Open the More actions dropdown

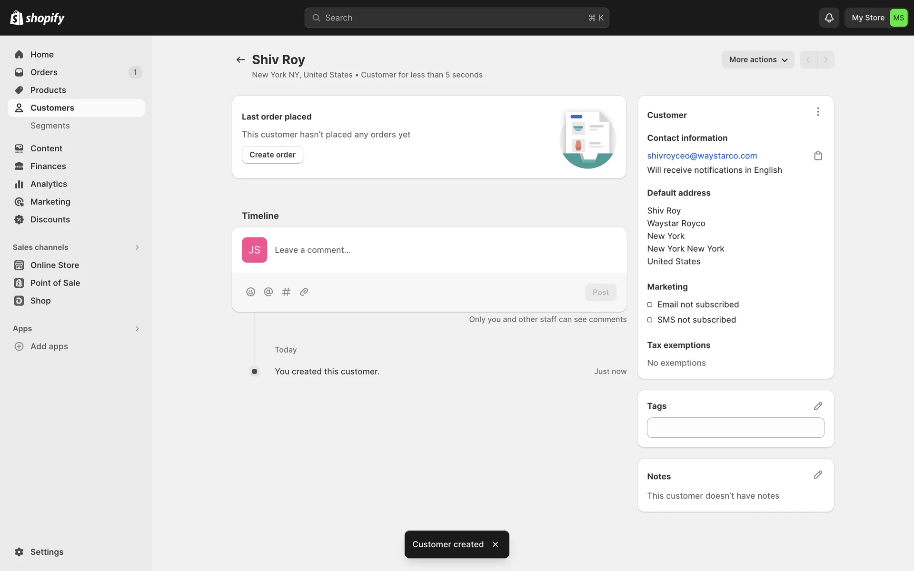click(x=758, y=59)
